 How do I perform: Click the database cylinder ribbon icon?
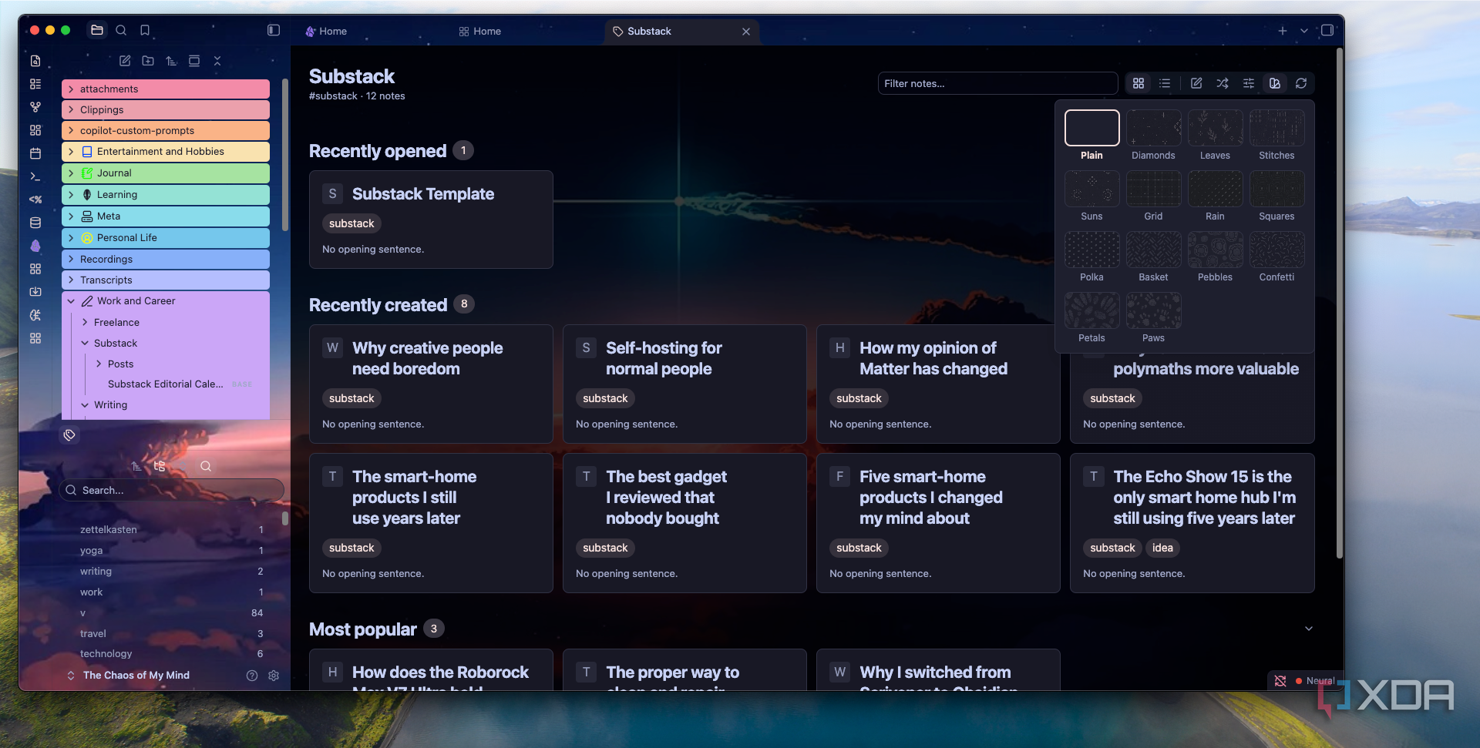pyautogui.click(x=35, y=223)
